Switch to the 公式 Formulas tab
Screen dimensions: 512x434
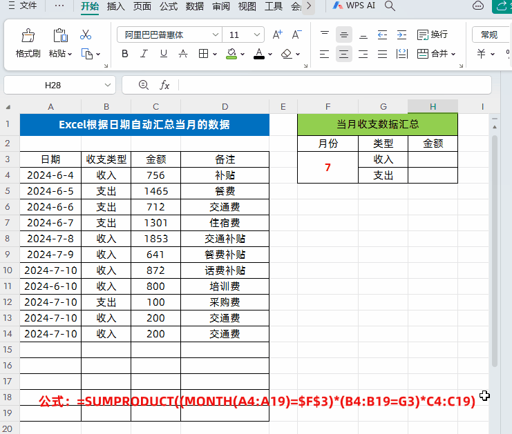click(169, 6)
